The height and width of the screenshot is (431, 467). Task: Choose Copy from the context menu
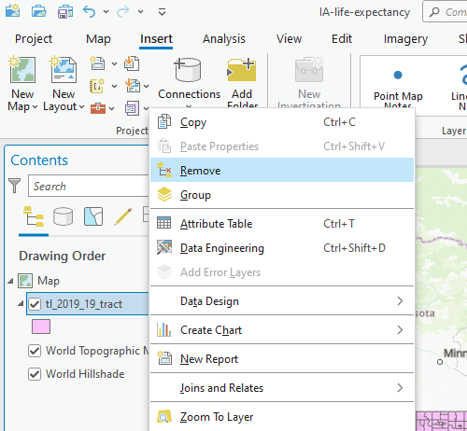pos(282,122)
